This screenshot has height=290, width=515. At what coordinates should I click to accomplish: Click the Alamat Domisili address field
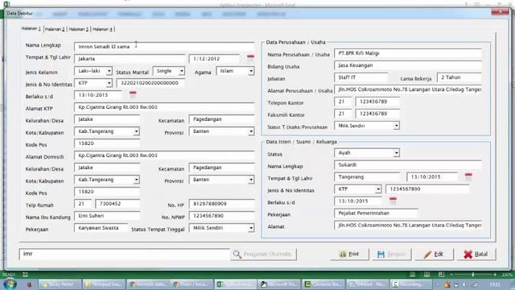164,155
